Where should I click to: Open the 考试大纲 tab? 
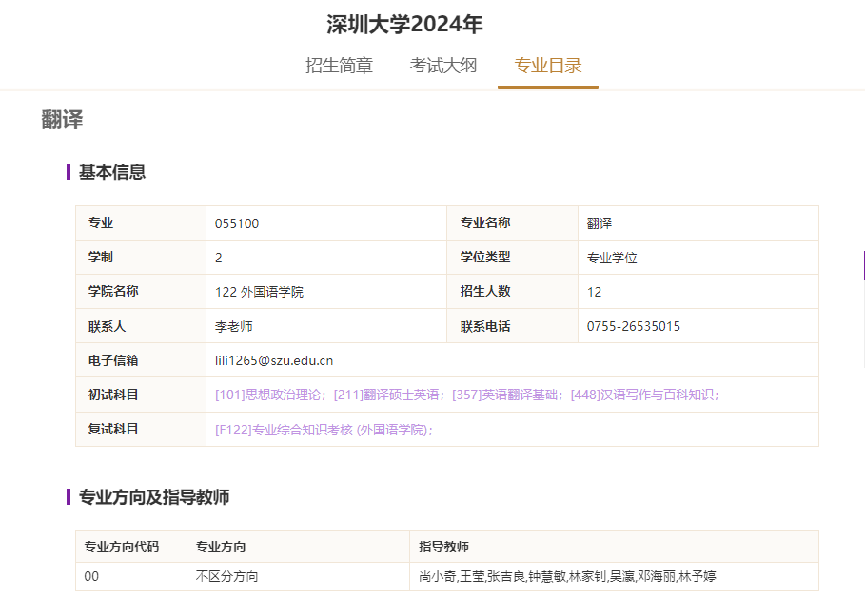[x=443, y=66]
